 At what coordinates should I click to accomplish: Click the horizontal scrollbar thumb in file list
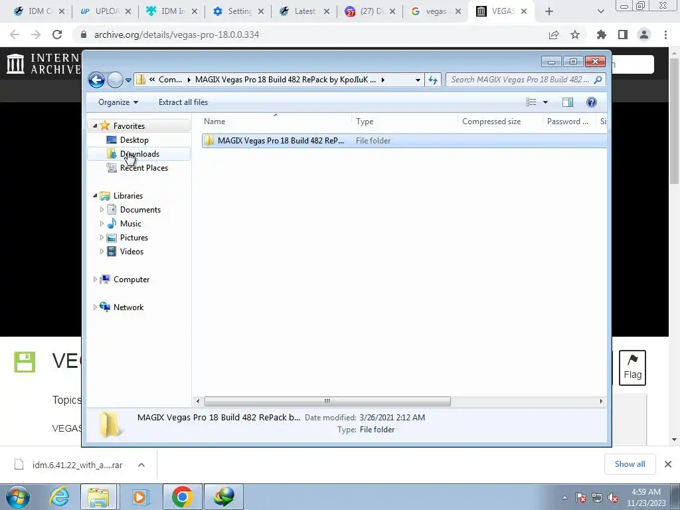tap(327, 401)
